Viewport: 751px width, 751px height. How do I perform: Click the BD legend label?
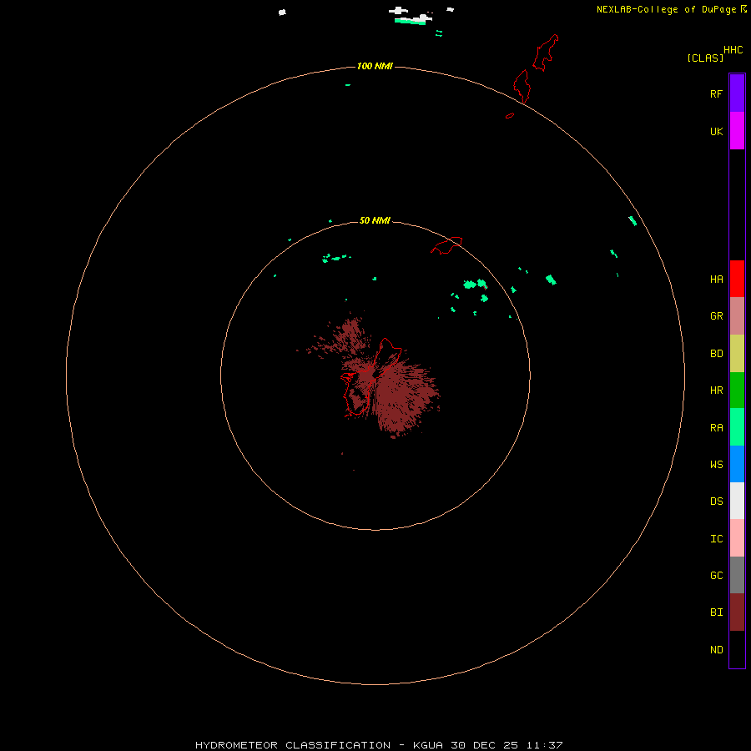click(716, 354)
